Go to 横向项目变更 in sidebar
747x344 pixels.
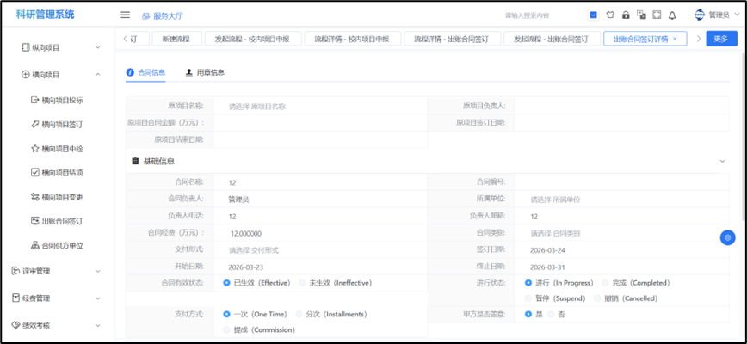tap(60, 197)
